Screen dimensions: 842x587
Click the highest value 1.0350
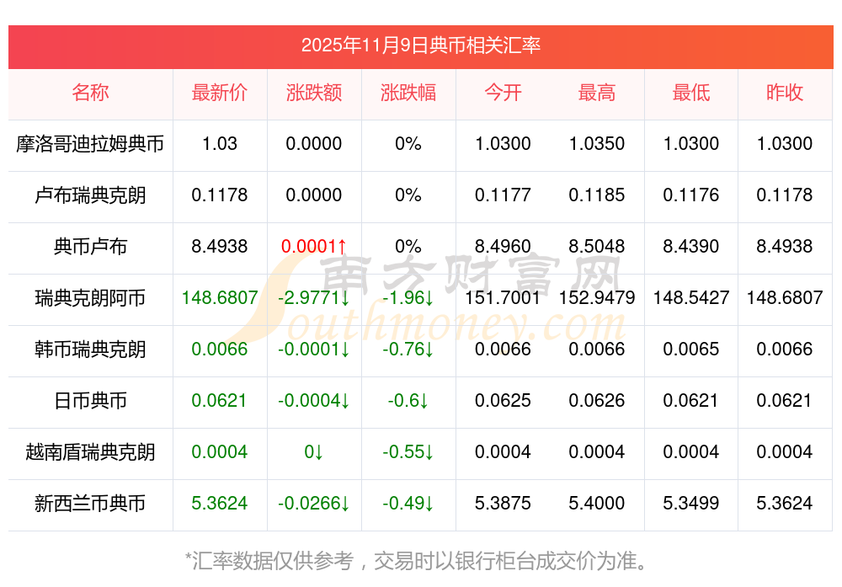coord(597,144)
